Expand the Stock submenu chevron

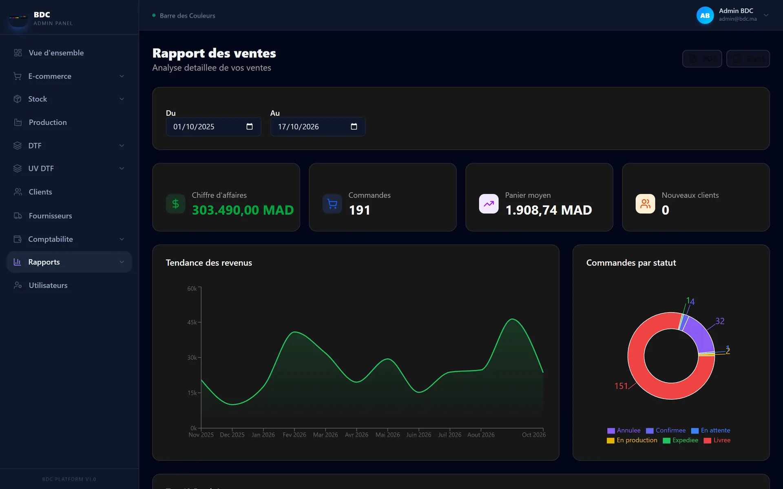(x=122, y=99)
